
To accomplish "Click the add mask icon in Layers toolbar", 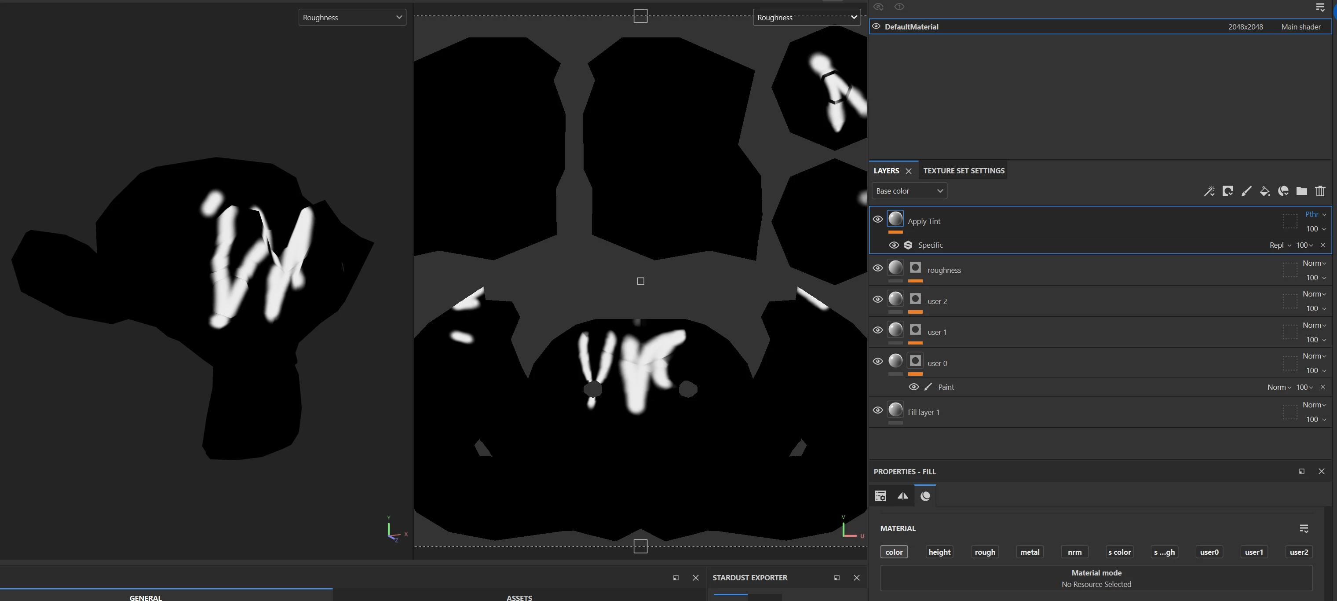I will [x=1227, y=191].
